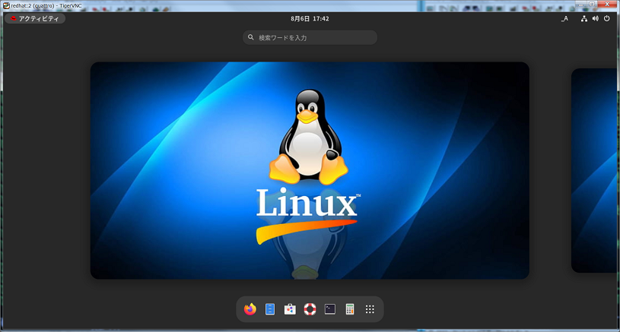Open the clock showing 8月6日 17:42
The height and width of the screenshot is (332, 620).
pos(310,18)
